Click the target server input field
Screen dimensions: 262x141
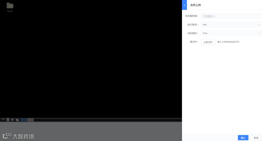231,16
